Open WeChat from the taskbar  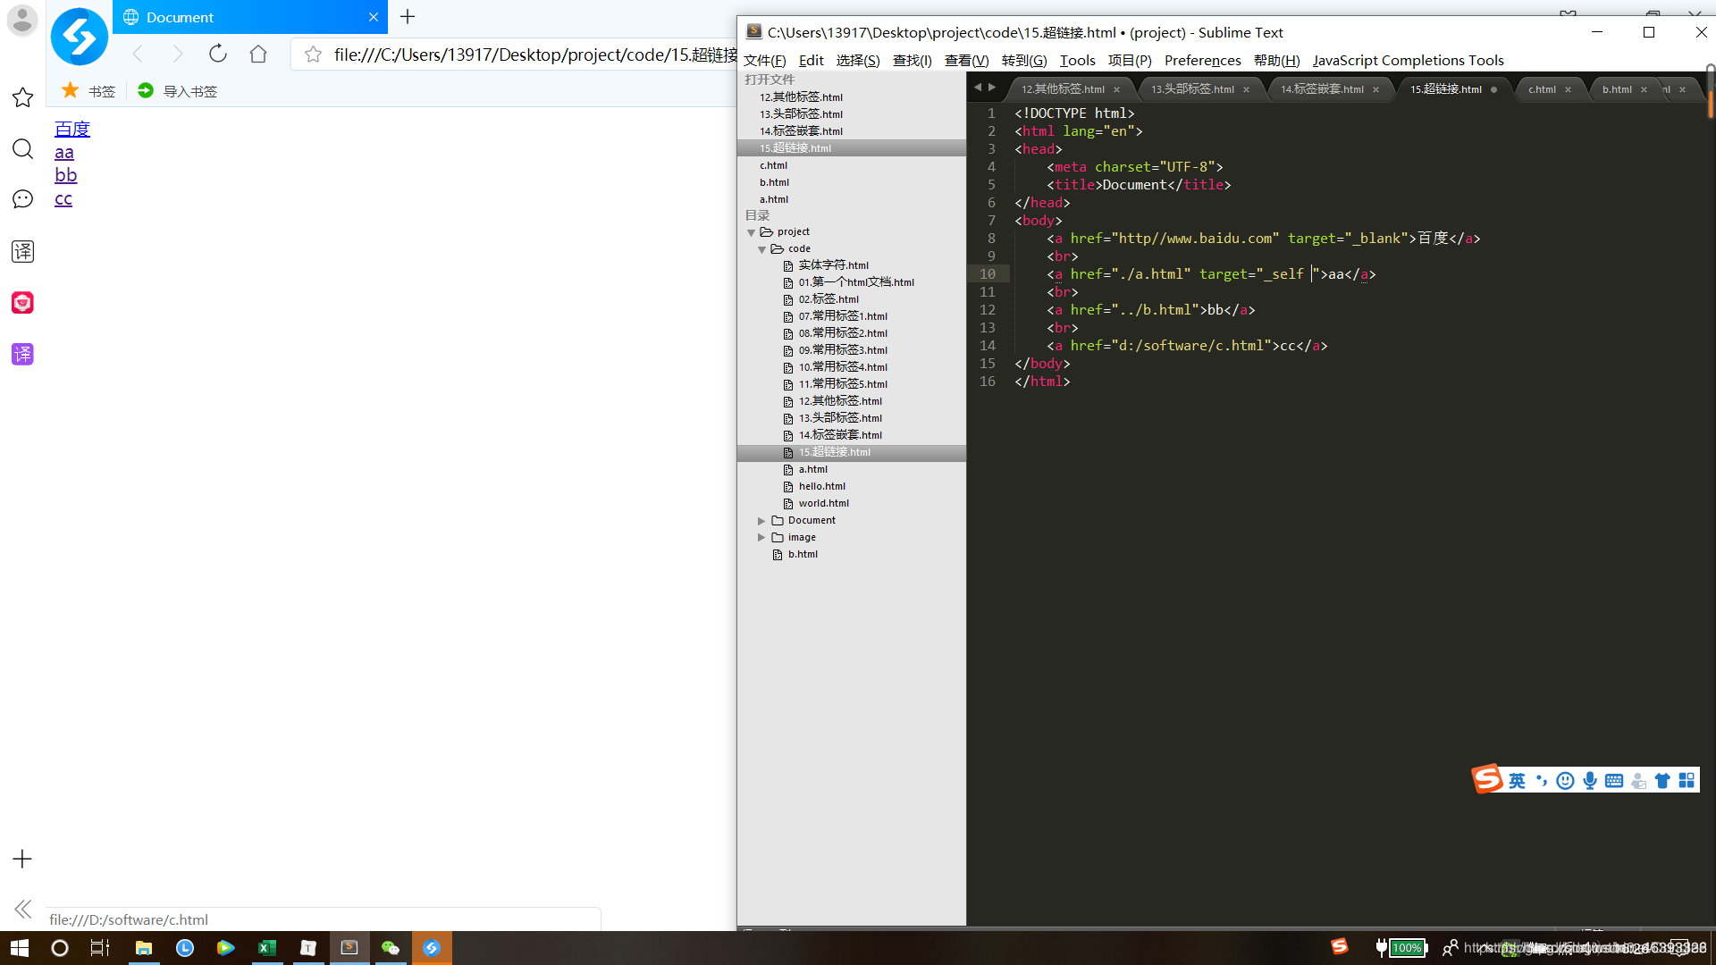(x=391, y=948)
